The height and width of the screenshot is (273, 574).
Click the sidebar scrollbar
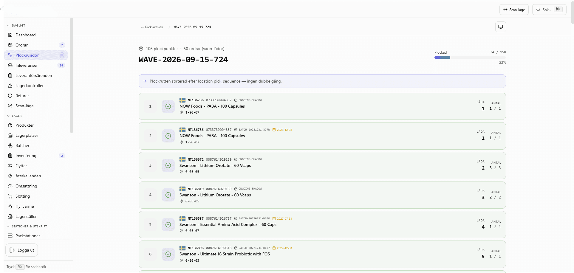pos(71,75)
